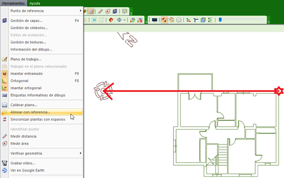Select Gestión de símbolos menu entry
The width and height of the screenshot is (284, 178).
pos(42,28)
